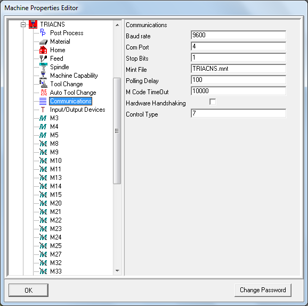Click the tree vertical scrollbar thumb
Screen dimensions: 308x306
click(117, 131)
